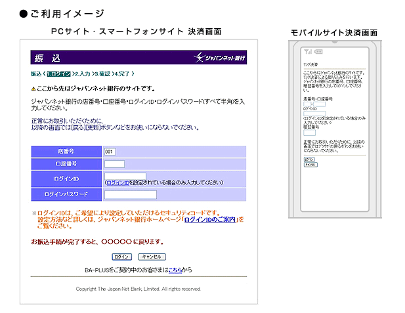Viewport: 405px width, 313px height.
Task: Open the ログインID link beside the field
Action: click(117, 182)
